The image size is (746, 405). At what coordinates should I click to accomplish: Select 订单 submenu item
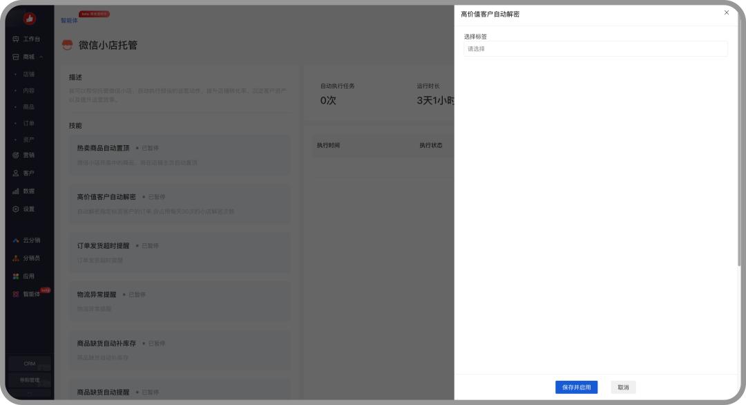28,123
